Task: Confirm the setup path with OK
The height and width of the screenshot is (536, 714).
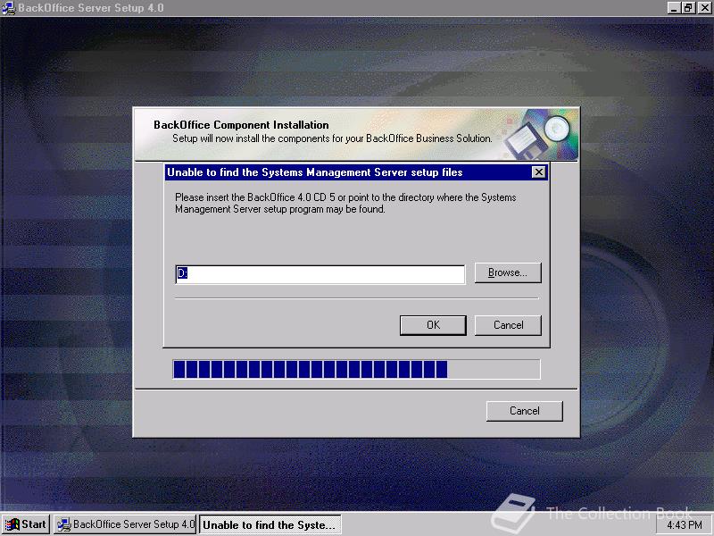Action: pyautogui.click(x=433, y=325)
